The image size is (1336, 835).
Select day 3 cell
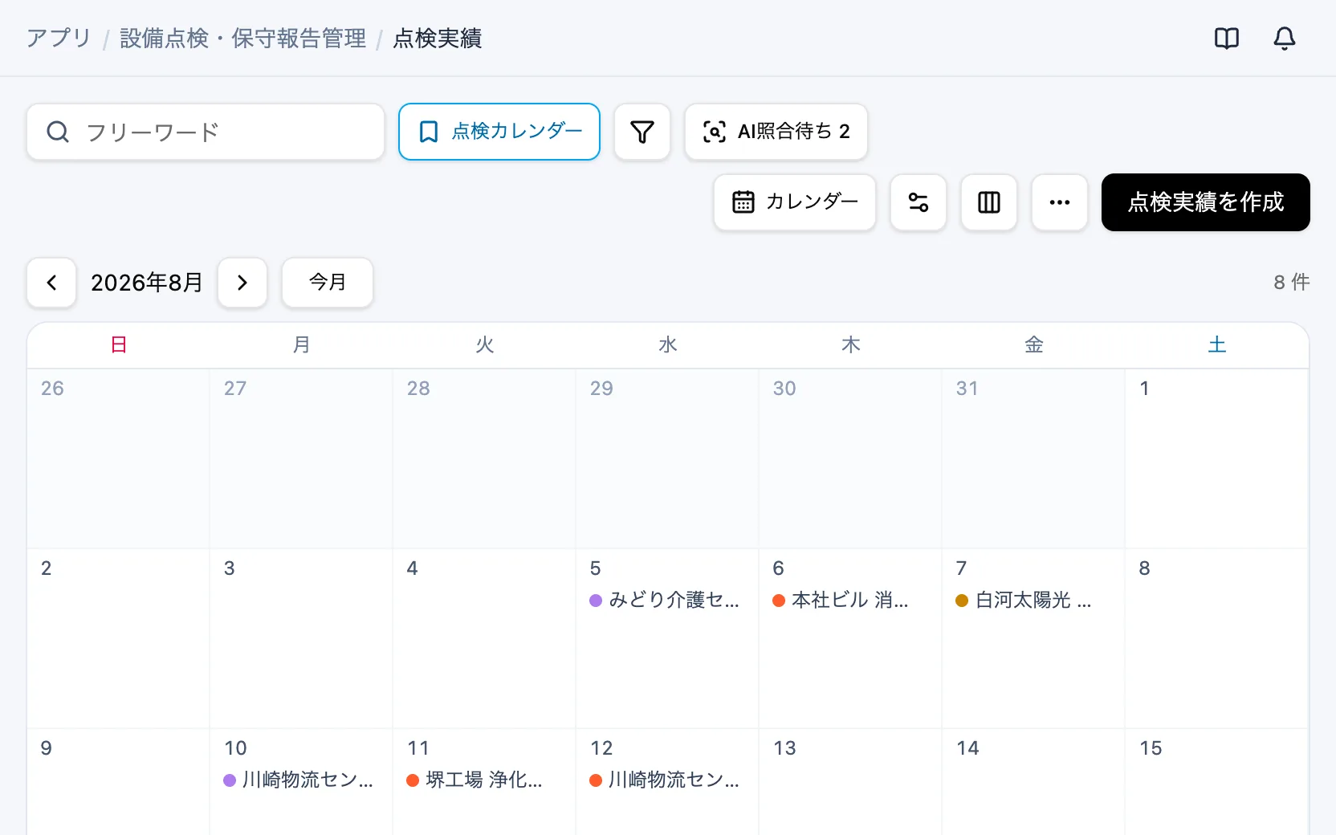coord(301,639)
